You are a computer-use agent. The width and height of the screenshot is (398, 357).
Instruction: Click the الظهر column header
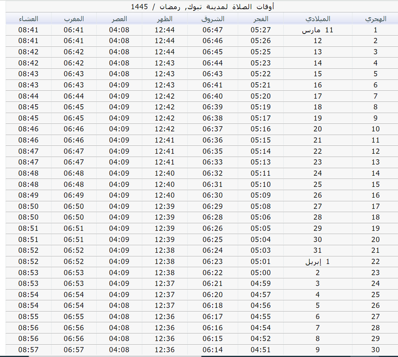pos(165,19)
